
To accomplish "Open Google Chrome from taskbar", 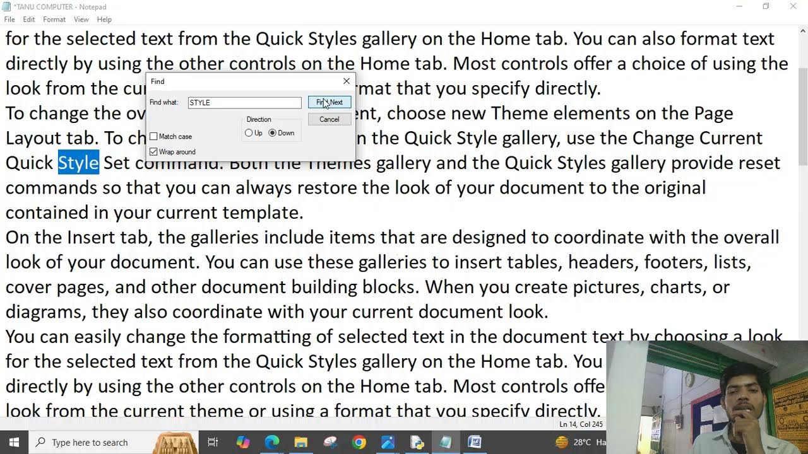I will point(359,442).
